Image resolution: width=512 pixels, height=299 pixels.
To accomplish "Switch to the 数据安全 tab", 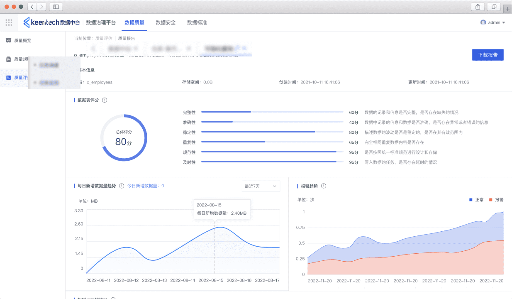I will 166,22.
